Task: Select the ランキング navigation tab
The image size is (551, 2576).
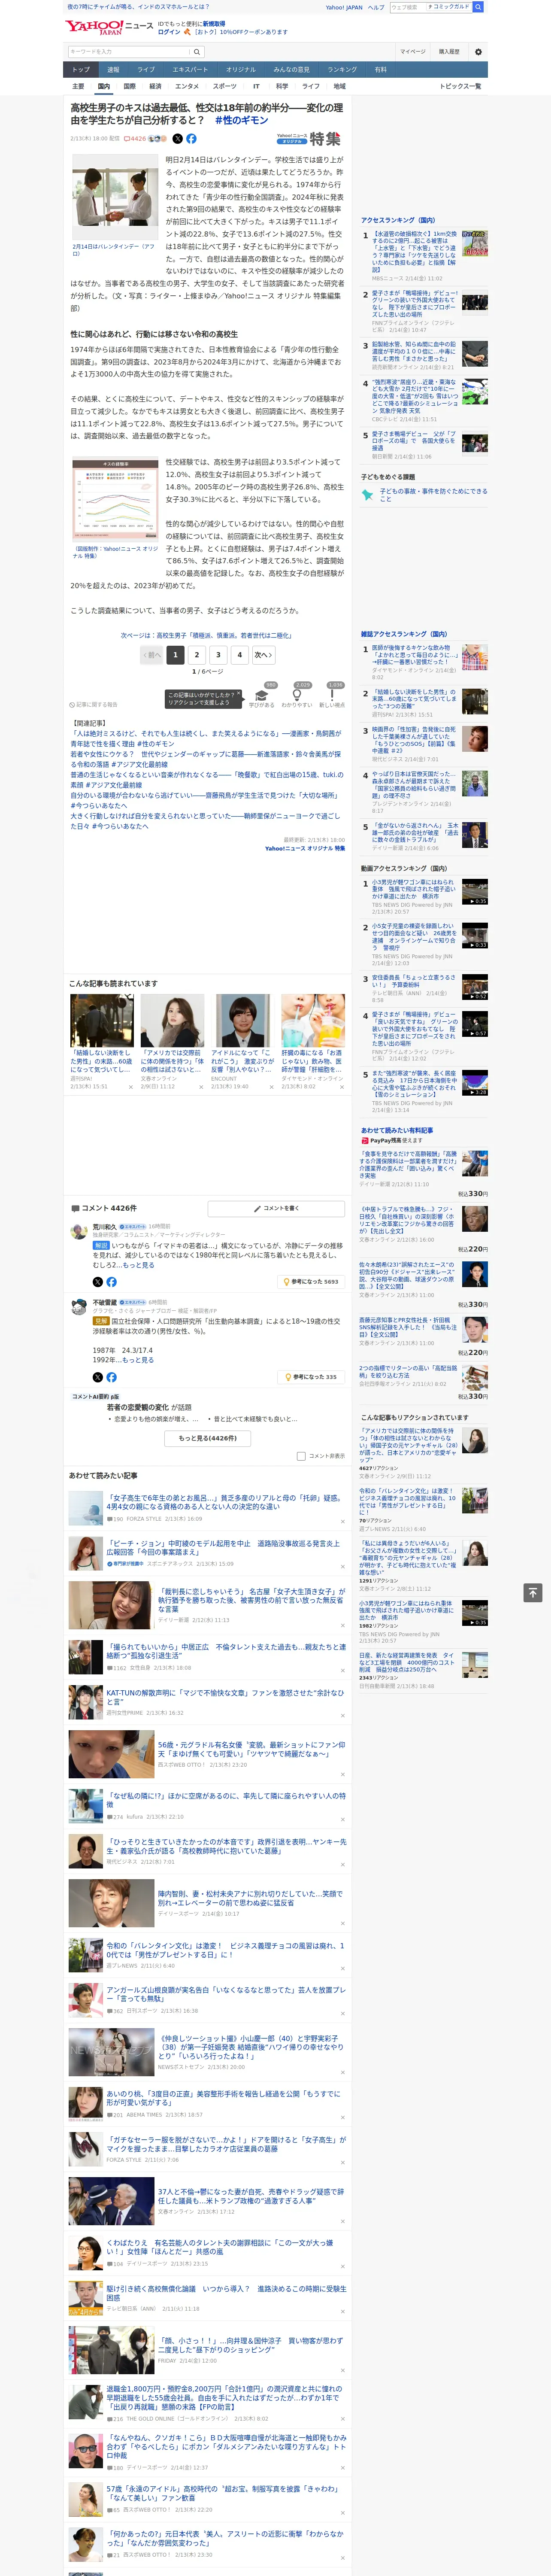Action: (x=342, y=70)
